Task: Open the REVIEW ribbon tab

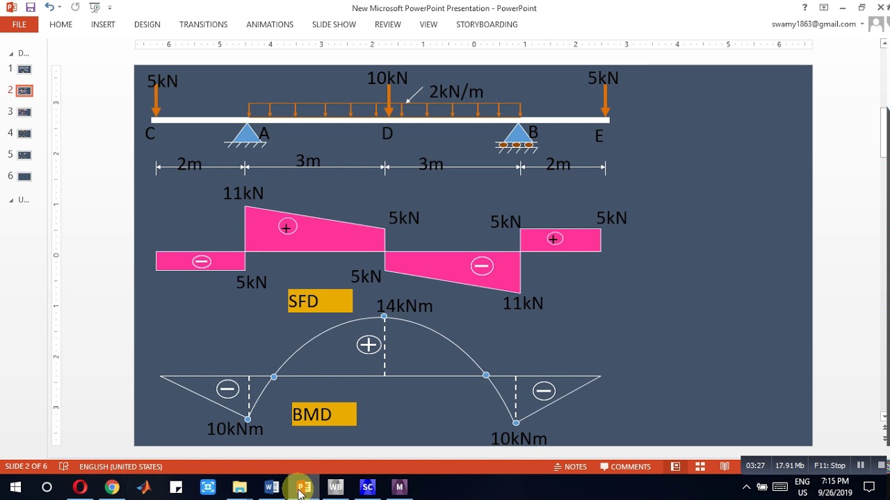Action: 388,24
